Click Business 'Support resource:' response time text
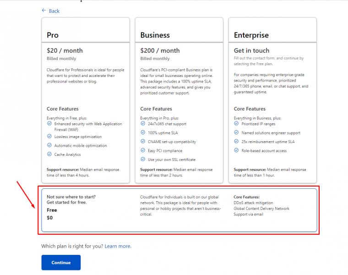 coord(176,172)
